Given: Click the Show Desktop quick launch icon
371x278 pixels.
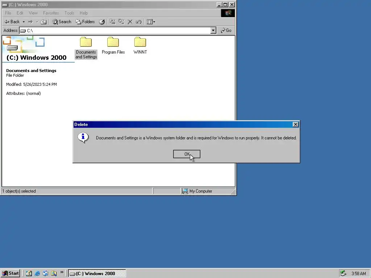Looking at the screenshot, I should pyautogui.click(x=29, y=273).
